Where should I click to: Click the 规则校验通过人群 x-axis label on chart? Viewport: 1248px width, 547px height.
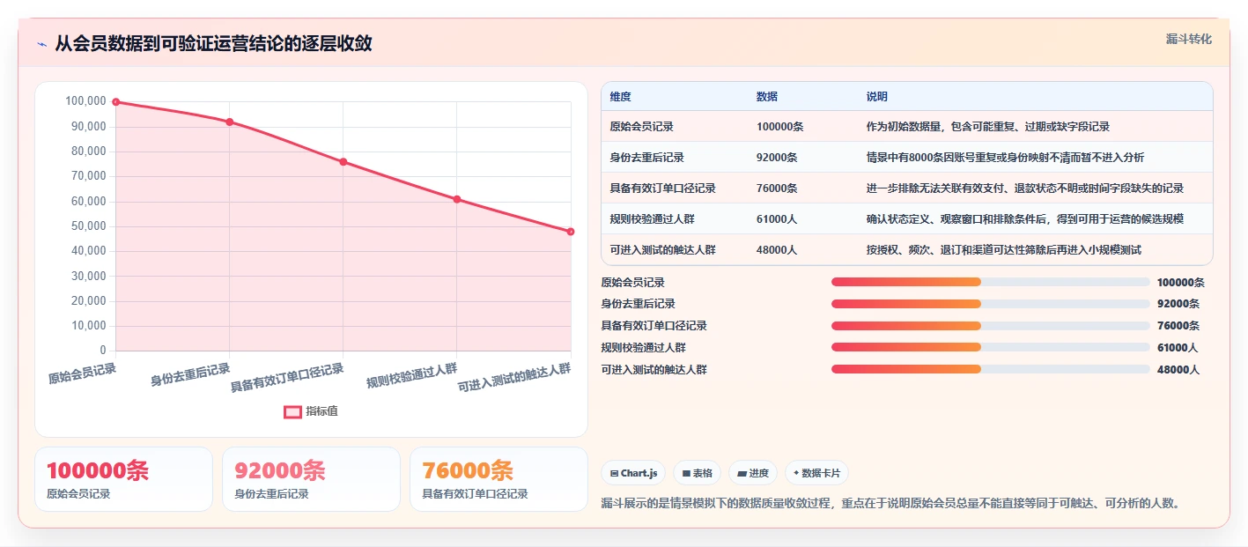412,376
